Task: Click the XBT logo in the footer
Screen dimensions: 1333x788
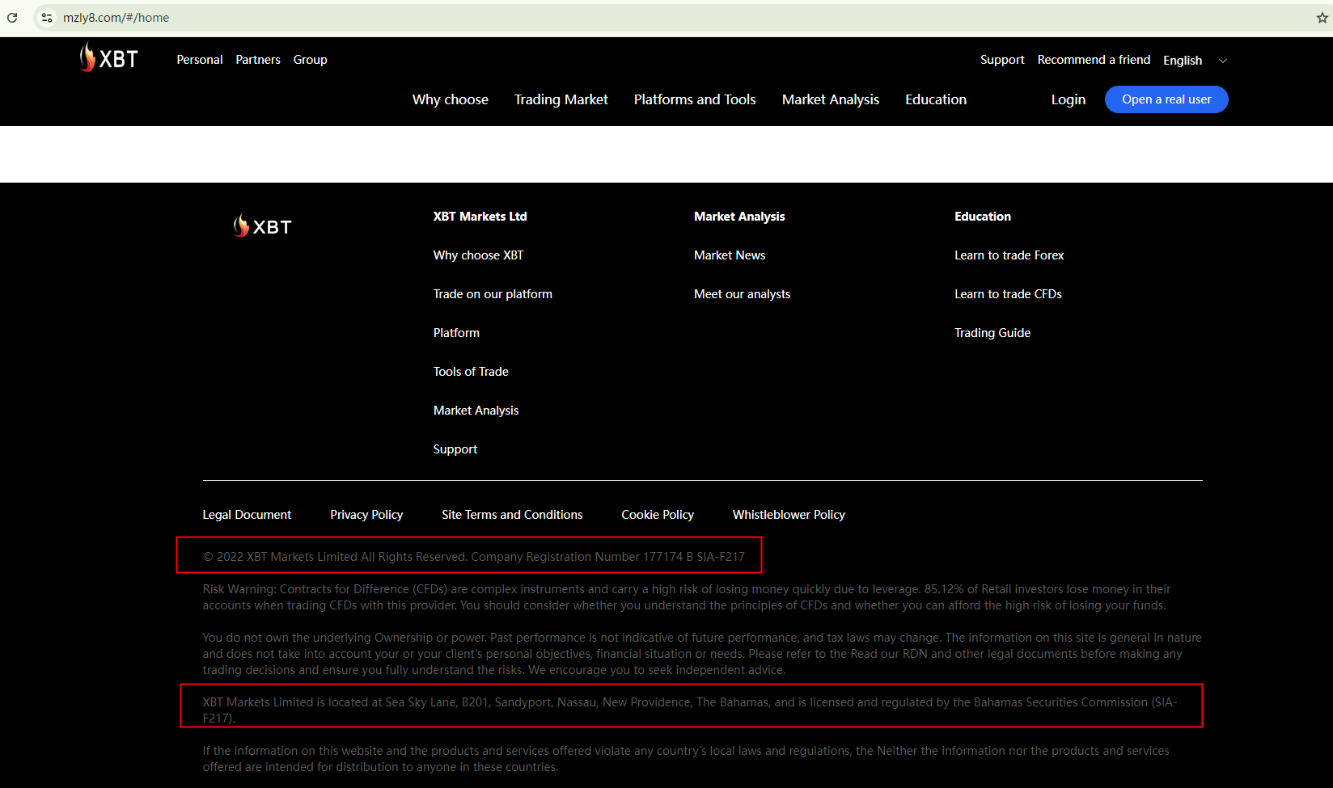Action: [262, 226]
